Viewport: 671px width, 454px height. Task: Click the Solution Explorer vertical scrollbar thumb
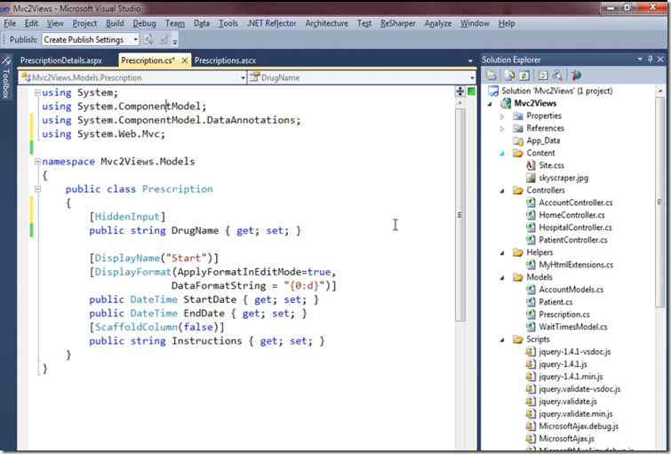(659, 202)
